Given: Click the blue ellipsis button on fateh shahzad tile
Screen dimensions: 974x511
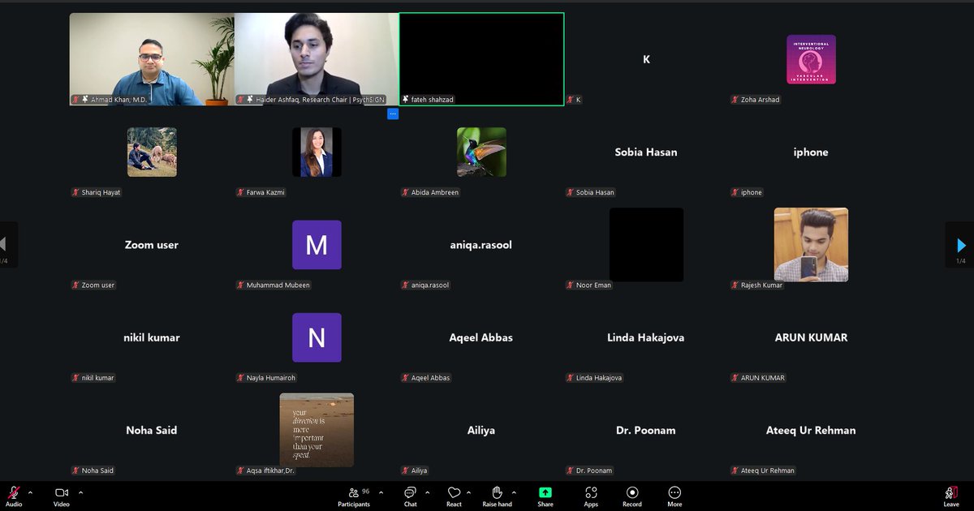Looking at the screenshot, I should pyautogui.click(x=393, y=114).
